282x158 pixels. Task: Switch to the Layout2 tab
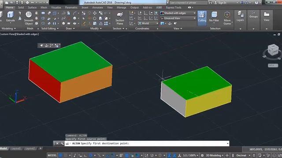pos(30,148)
